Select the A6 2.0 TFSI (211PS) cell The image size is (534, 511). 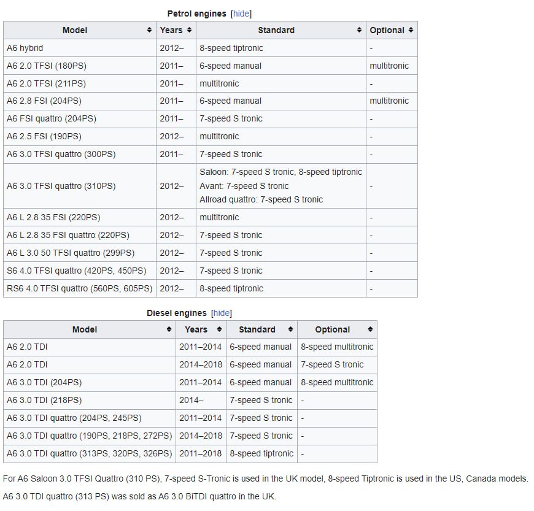(x=80, y=83)
